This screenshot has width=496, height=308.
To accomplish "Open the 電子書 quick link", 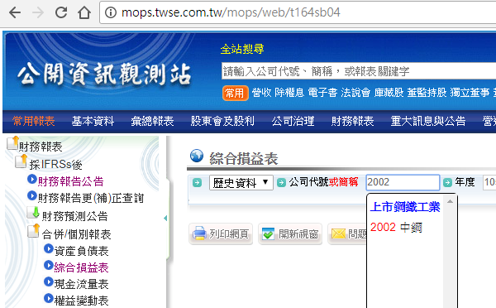I will pos(322,93).
